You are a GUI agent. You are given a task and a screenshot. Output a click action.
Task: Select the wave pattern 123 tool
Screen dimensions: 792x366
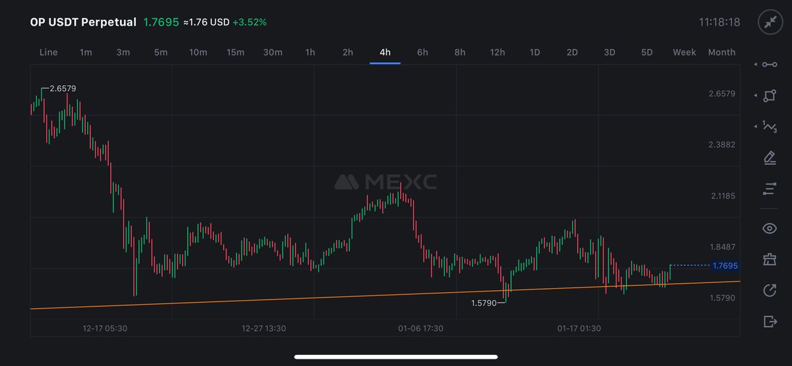(x=770, y=127)
